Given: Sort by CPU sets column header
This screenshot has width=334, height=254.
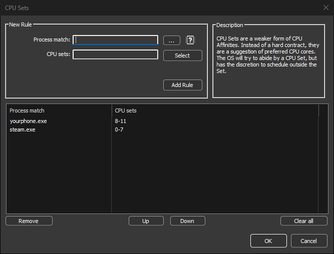Looking at the screenshot, I should coord(215,110).
